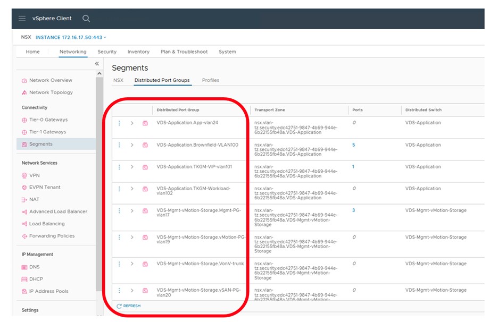Expand the VDS-Application.TKGM-Workload-vlan102 row

(x=132, y=189)
